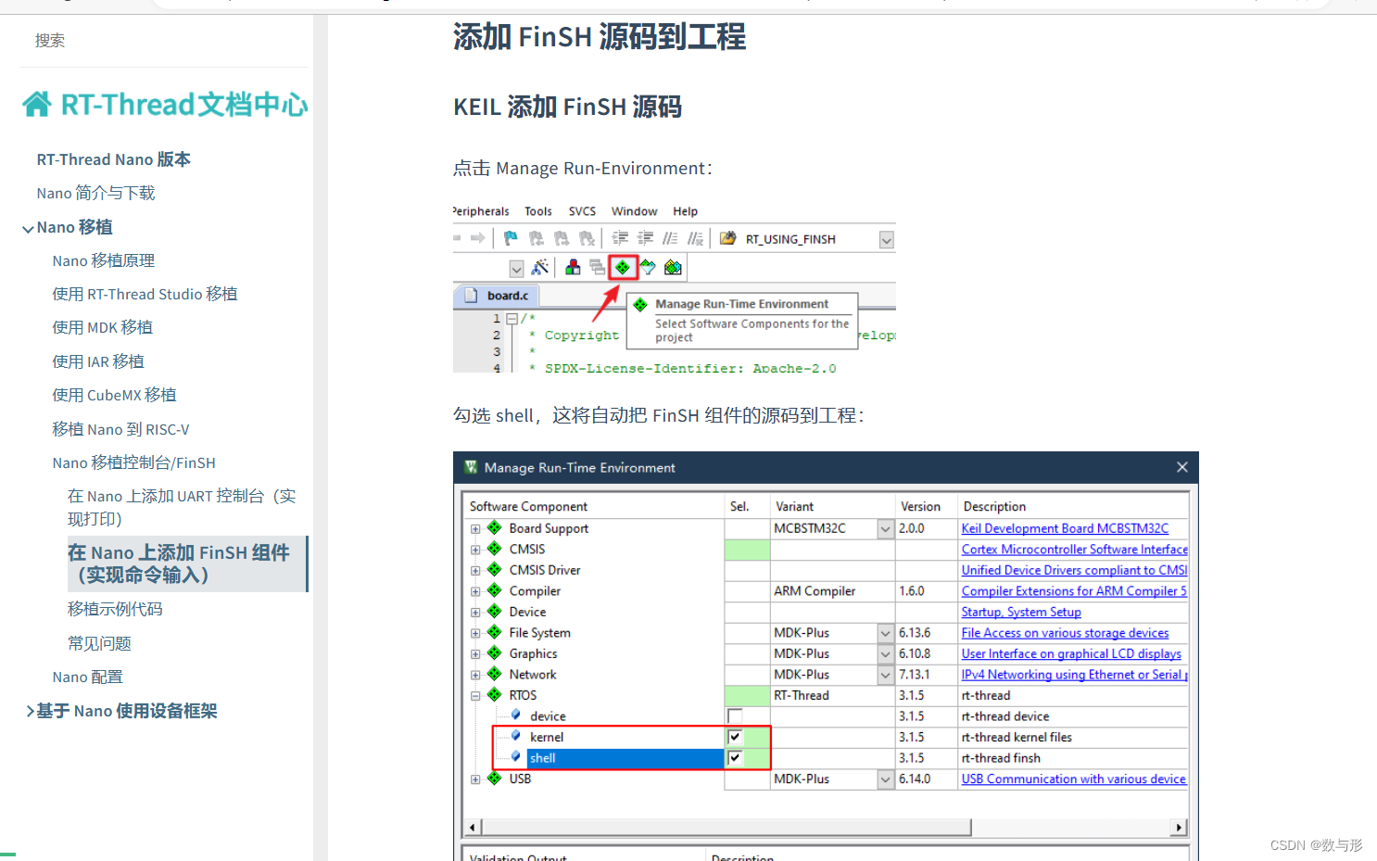Open the Tools menu
Screen dimensions: 1377x861
click(x=538, y=211)
